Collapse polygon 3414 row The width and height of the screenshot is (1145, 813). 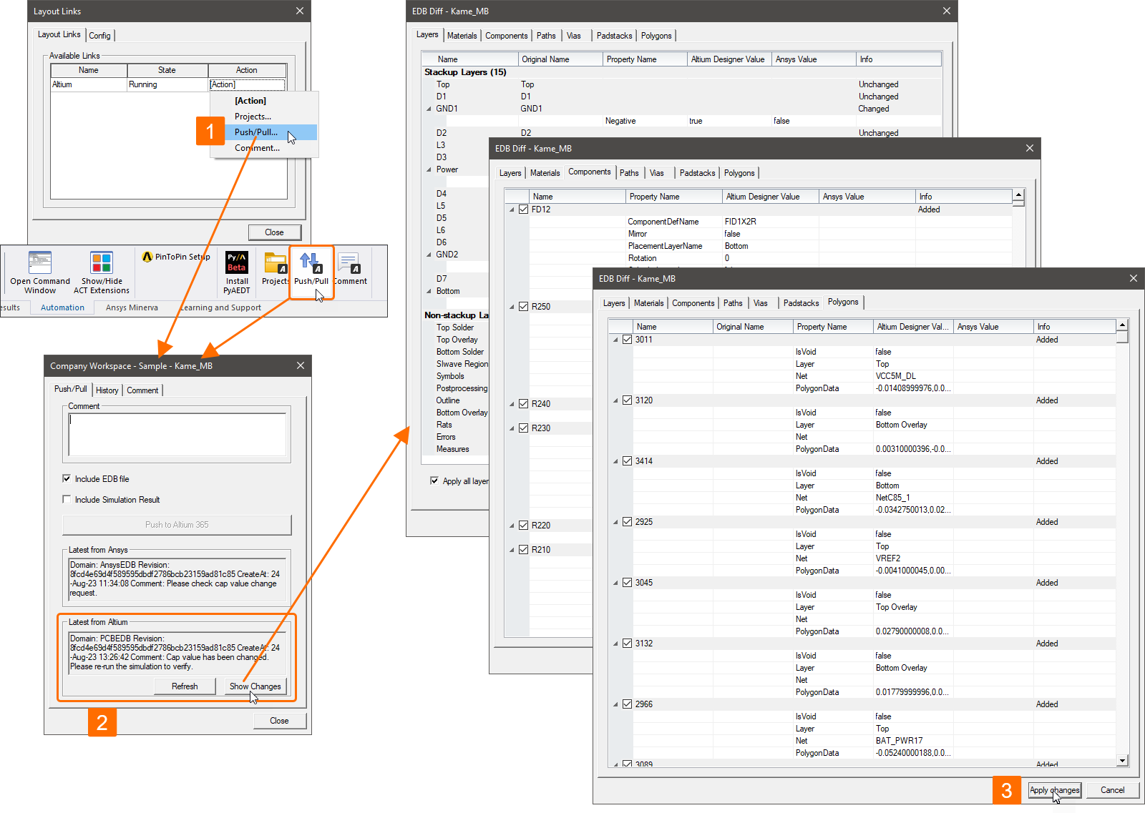(x=615, y=461)
